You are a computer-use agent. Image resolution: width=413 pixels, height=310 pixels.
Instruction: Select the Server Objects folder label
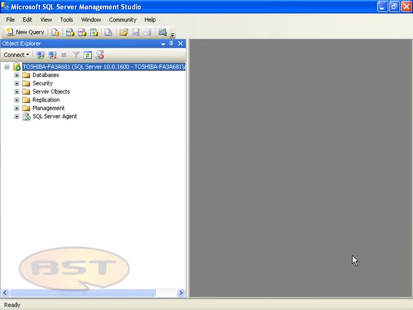click(x=51, y=92)
